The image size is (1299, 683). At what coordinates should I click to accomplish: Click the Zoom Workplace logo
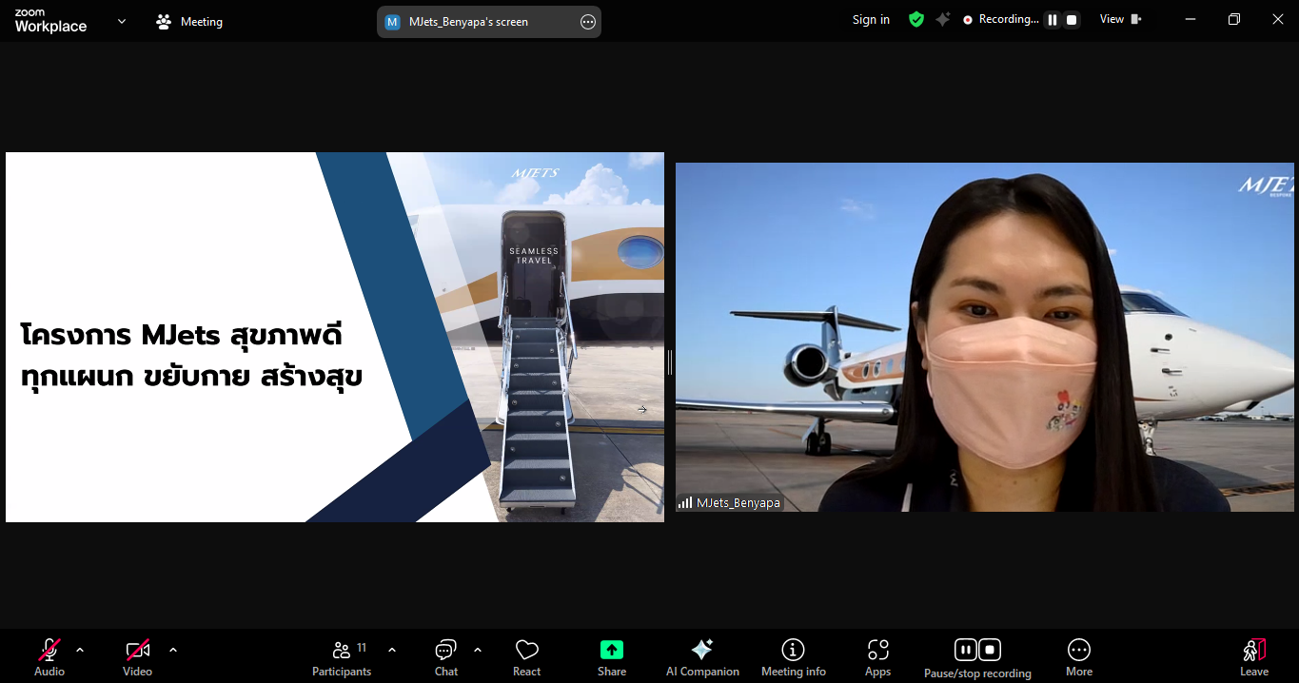point(50,21)
